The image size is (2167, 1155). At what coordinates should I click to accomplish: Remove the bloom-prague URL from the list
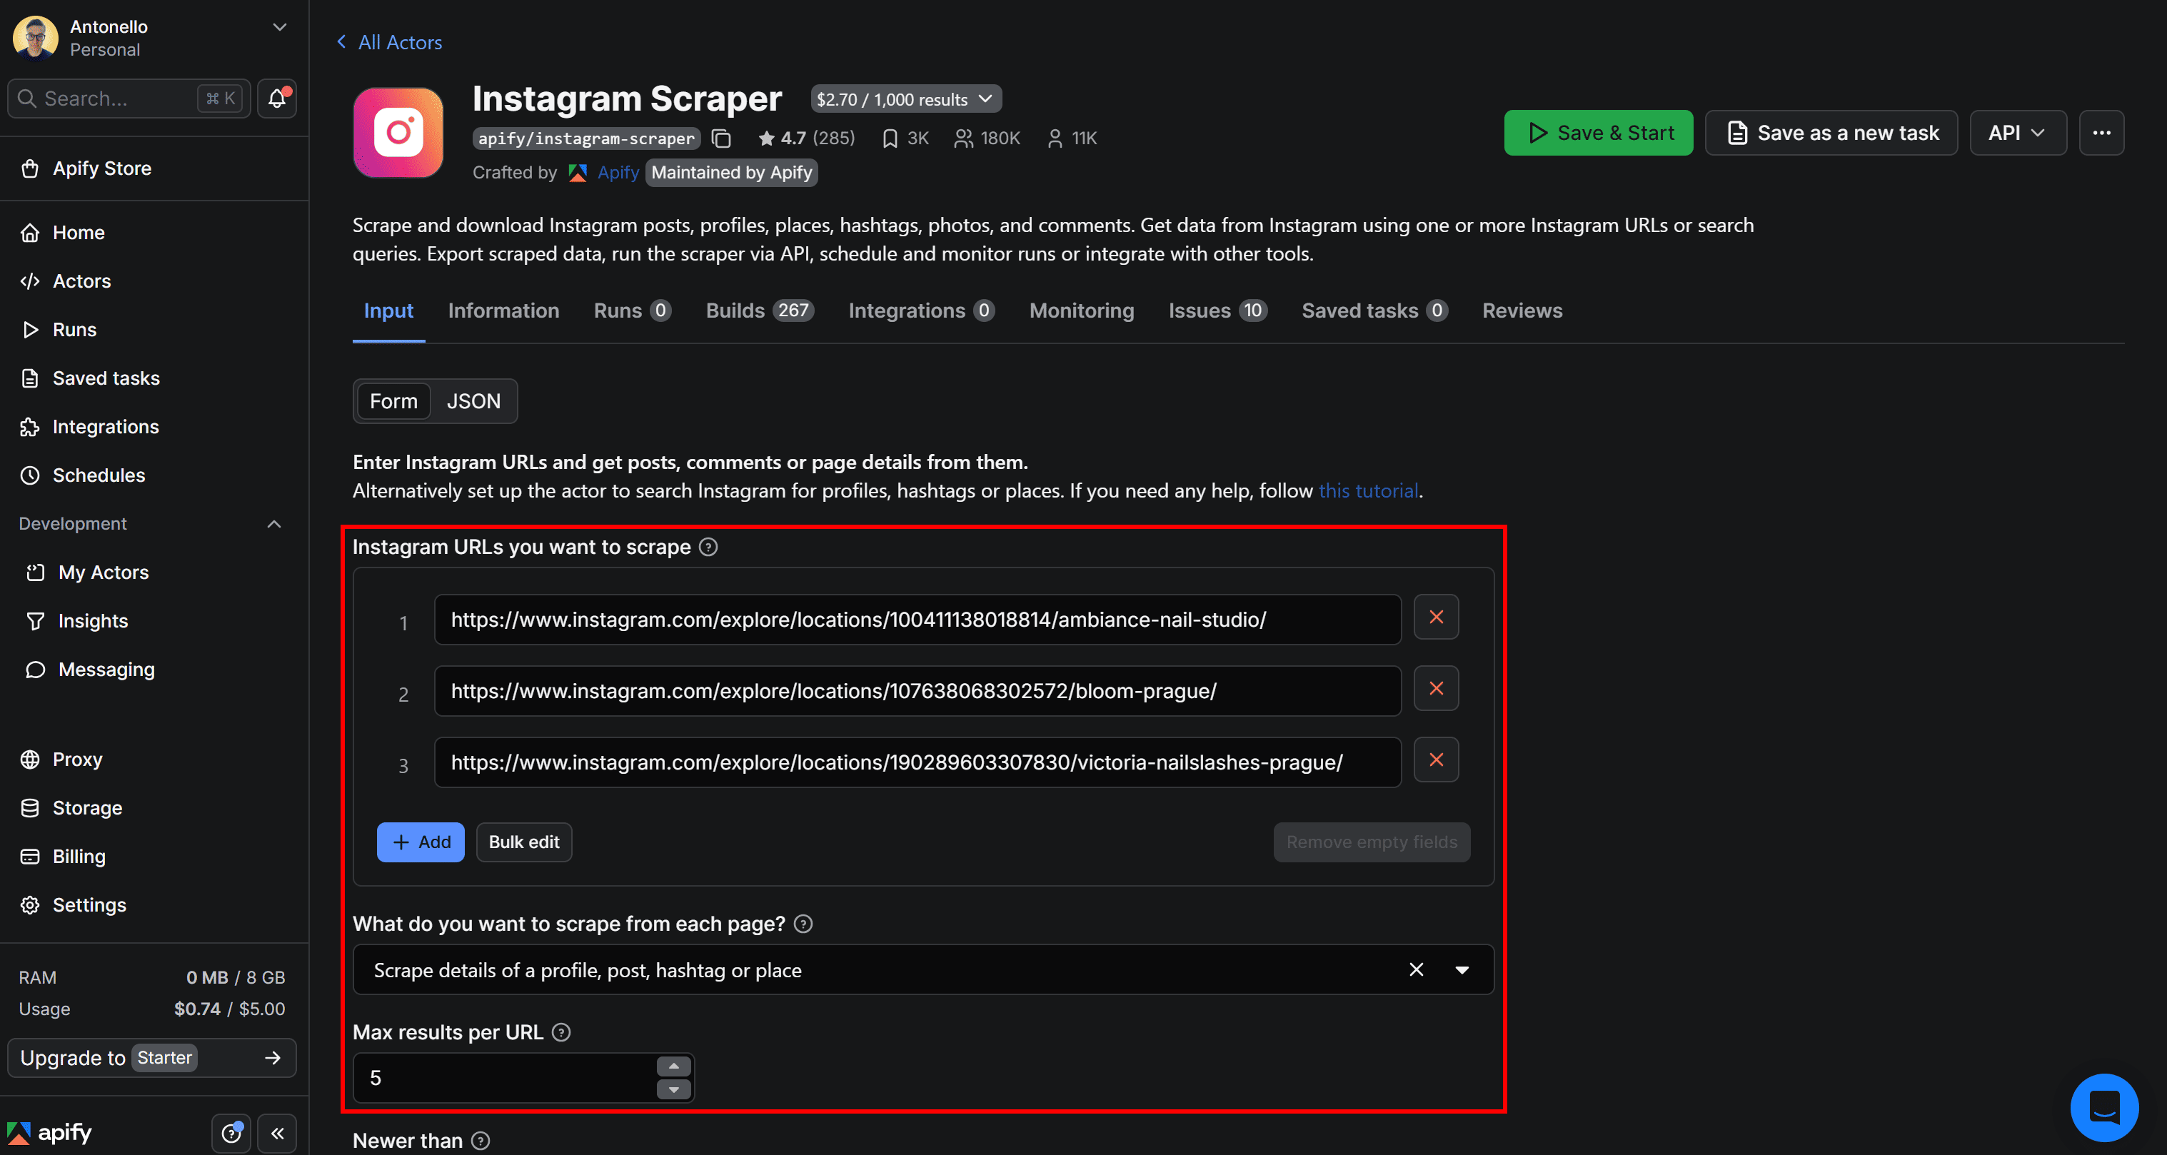pyautogui.click(x=1436, y=689)
